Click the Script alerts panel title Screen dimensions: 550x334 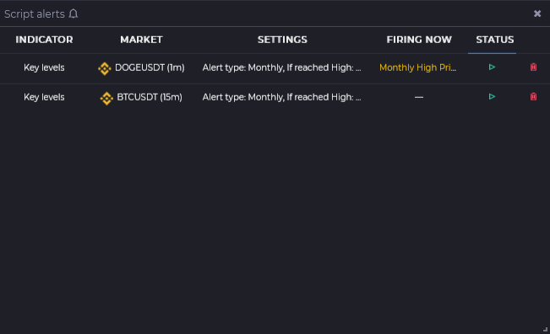(x=35, y=14)
